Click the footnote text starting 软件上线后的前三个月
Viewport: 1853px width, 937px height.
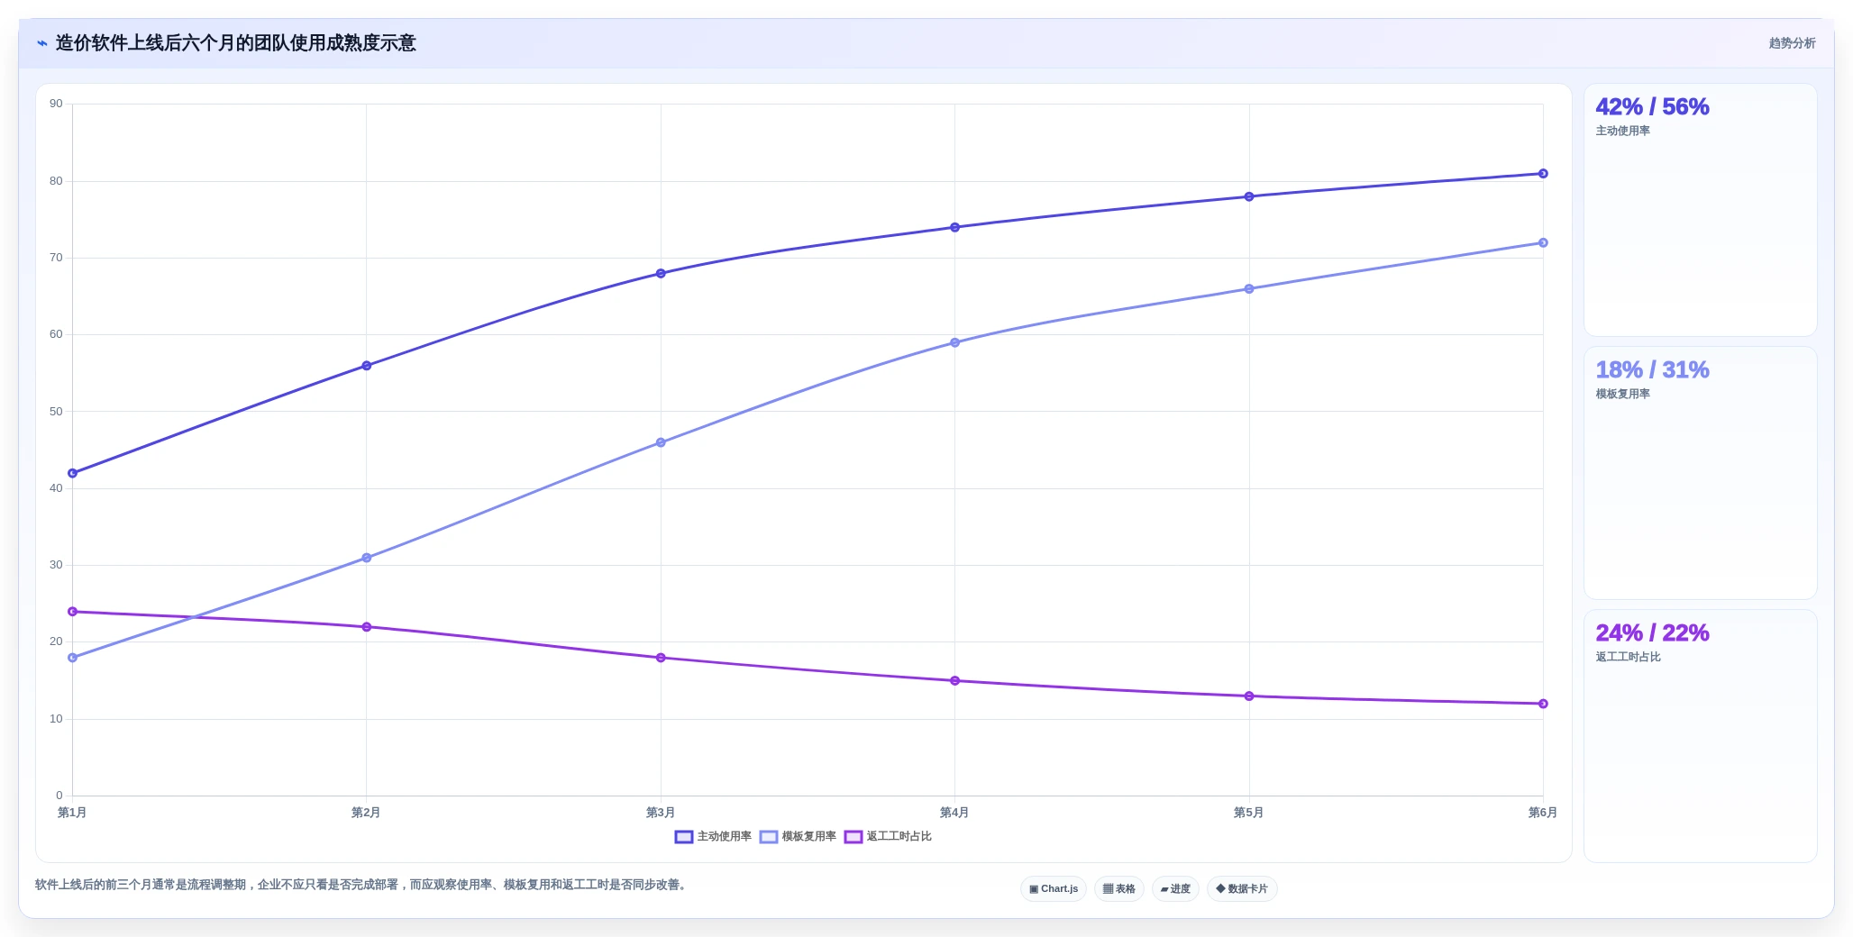click(362, 886)
